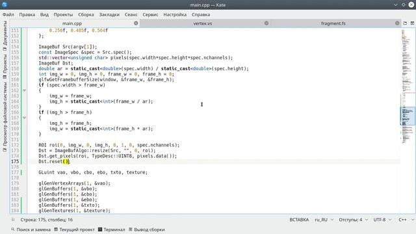Open the Документы side panel
This screenshot has width=416, height=234.
pos(5,36)
